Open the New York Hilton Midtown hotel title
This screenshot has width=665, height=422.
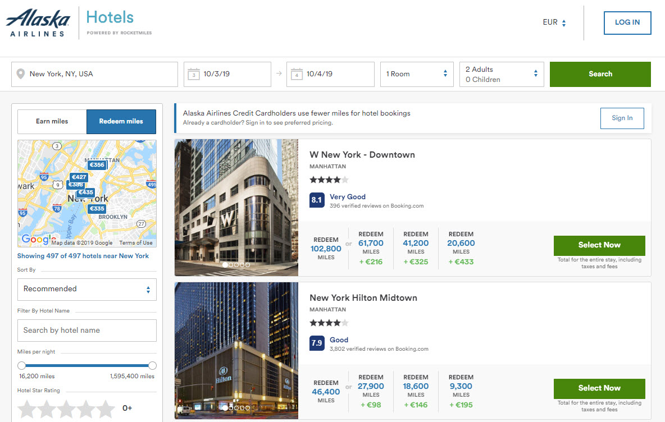[x=363, y=299]
